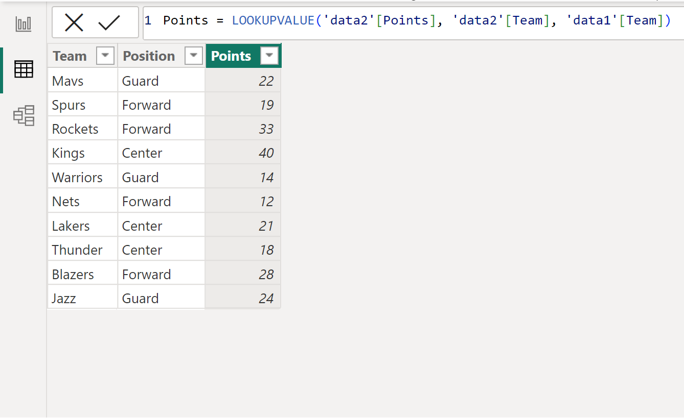Select the Points column header

coord(243,56)
